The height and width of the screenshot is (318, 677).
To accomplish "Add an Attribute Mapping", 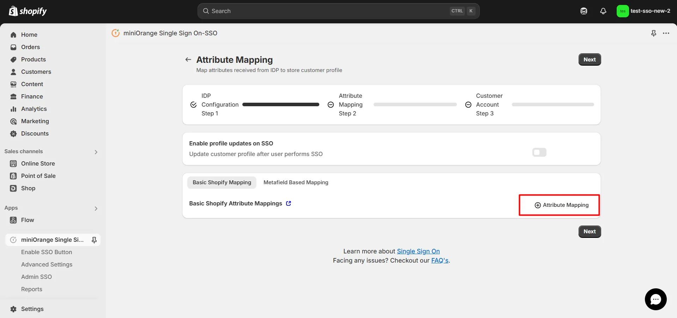I will [562, 205].
